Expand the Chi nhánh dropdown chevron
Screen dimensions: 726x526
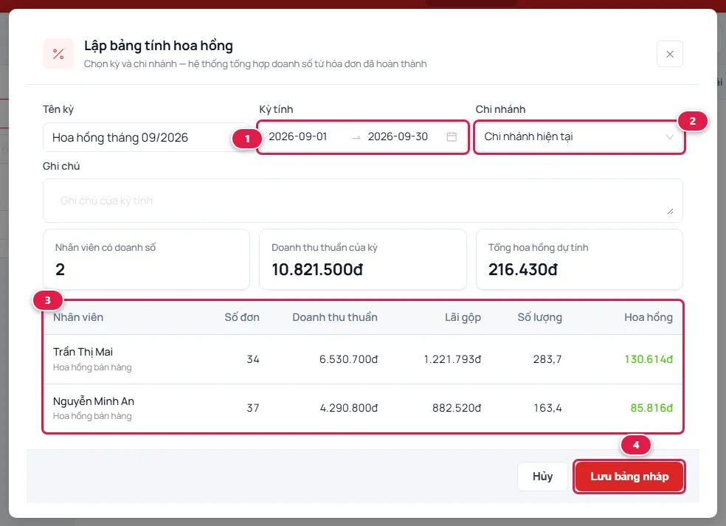click(669, 137)
